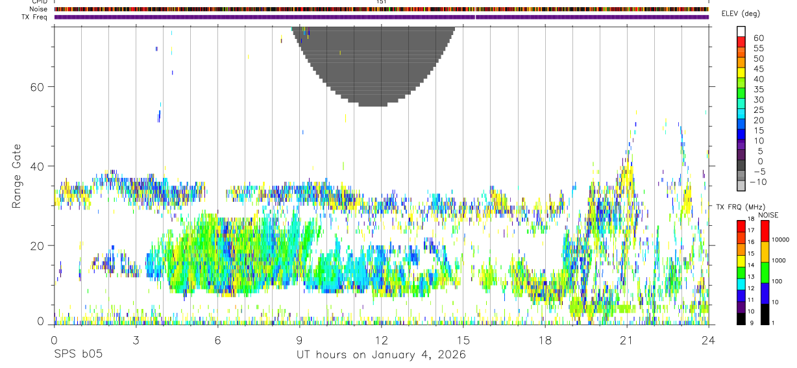The width and height of the screenshot is (797, 368).
Task: Click the 9 hour tick label
Action: (299, 340)
